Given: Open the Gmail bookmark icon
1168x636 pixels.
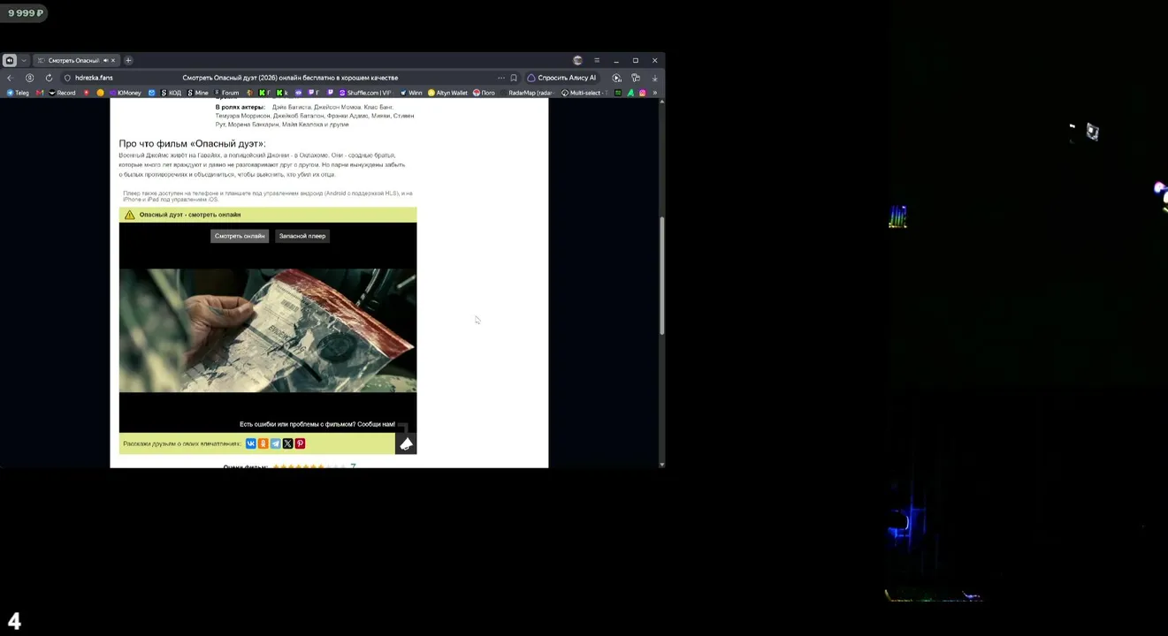Looking at the screenshot, I should click(40, 93).
